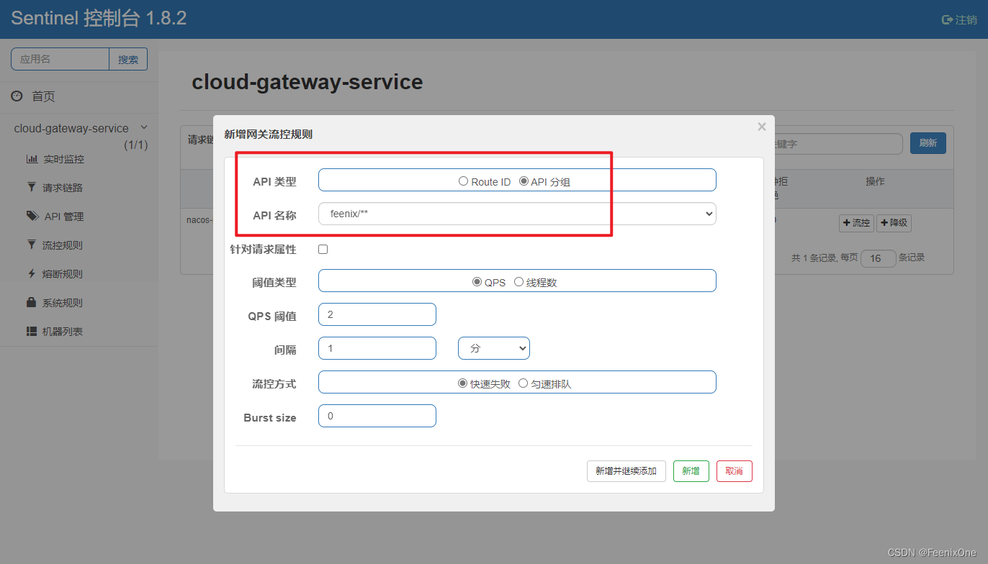Click the (1/1) count in sidebar
Viewport: 988px width, 564px height.
(x=135, y=145)
